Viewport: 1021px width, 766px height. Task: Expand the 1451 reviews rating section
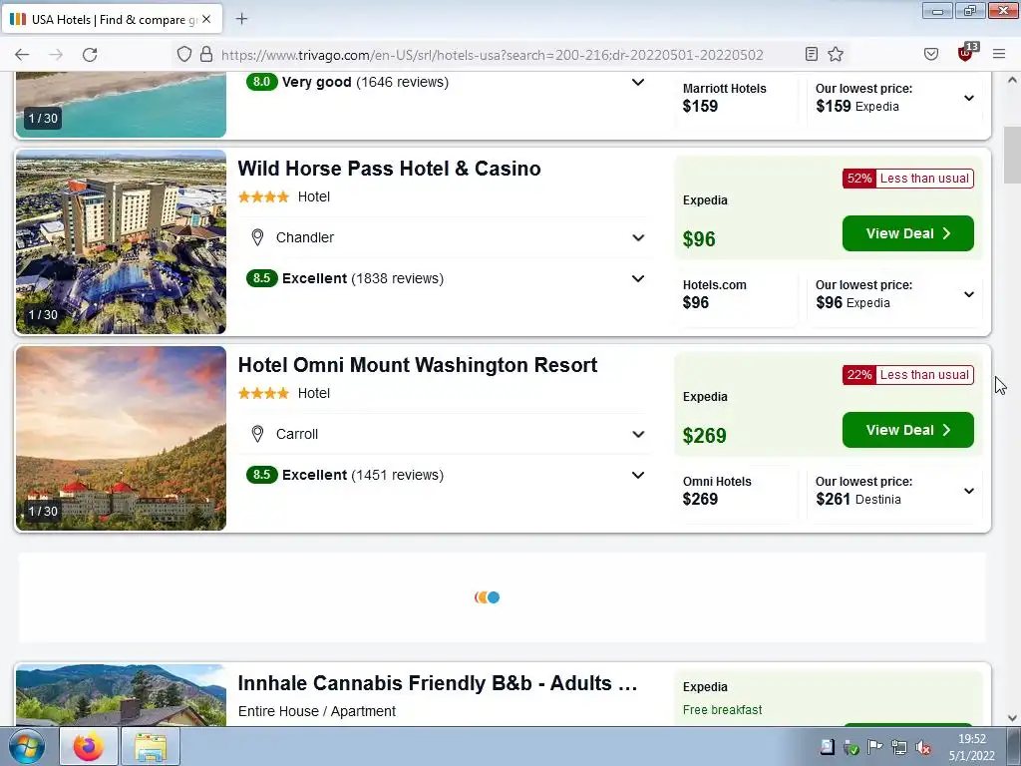pos(638,476)
